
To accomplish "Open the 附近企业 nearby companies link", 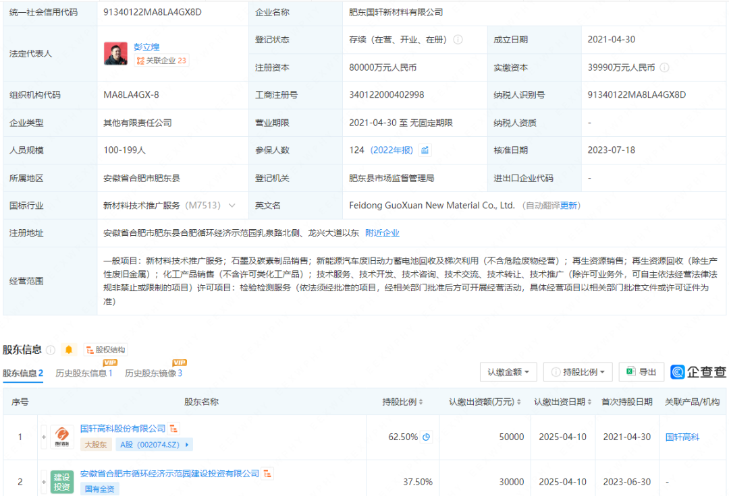I will (x=382, y=233).
